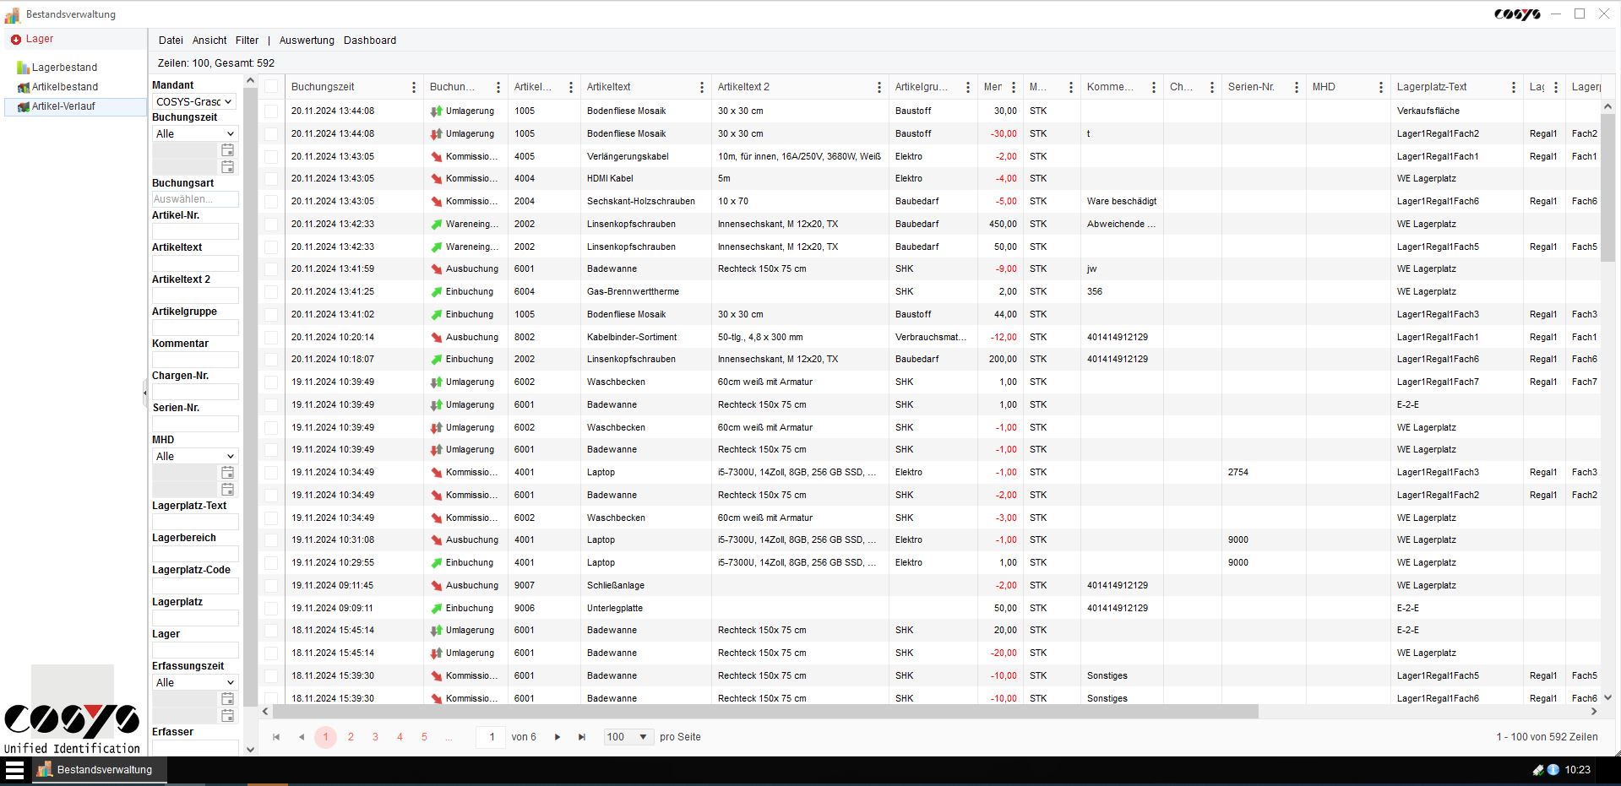Click the Lagerplatz-Code filter input
This screenshot has width=1621, height=786.
point(195,586)
